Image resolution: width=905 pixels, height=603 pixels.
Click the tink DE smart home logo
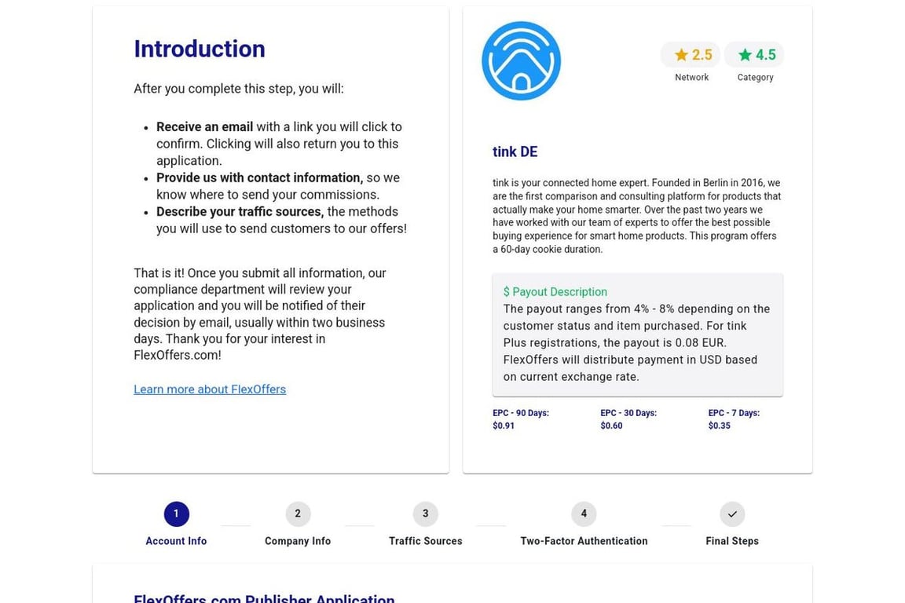coord(521,60)
